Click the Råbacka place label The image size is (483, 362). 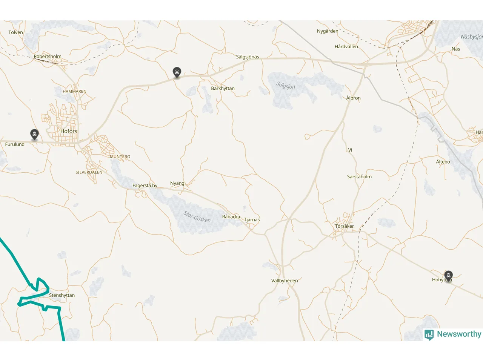tap(231, 217)
